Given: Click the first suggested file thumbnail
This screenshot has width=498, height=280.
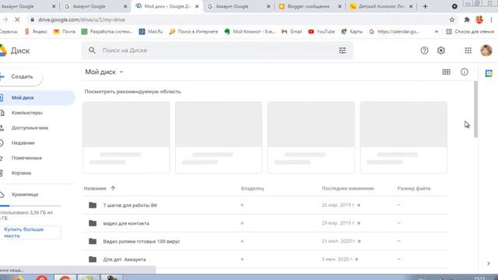Looking at the screenshot, I should click(x=126, y=137).
